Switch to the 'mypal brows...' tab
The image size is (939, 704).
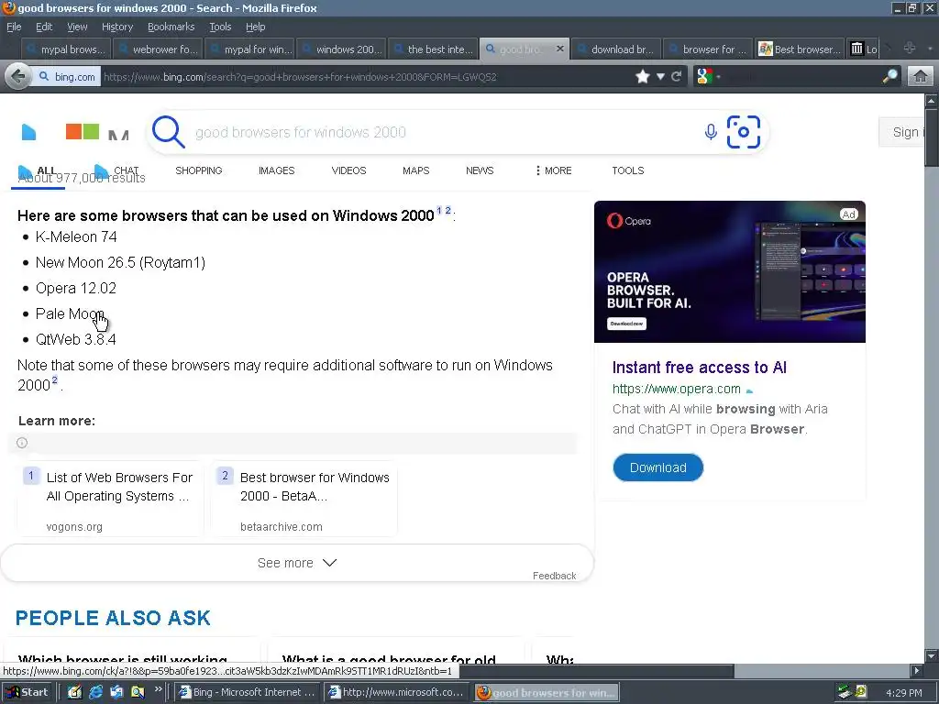(x=66, y=49)
